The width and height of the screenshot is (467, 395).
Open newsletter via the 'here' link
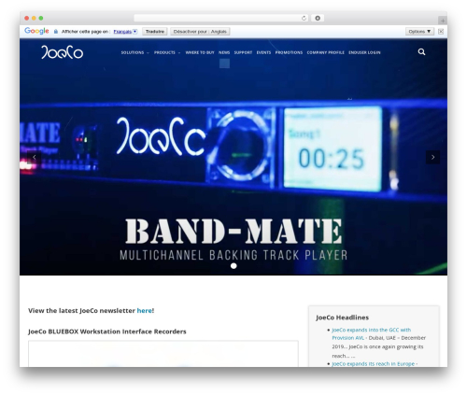click(145, 310)
